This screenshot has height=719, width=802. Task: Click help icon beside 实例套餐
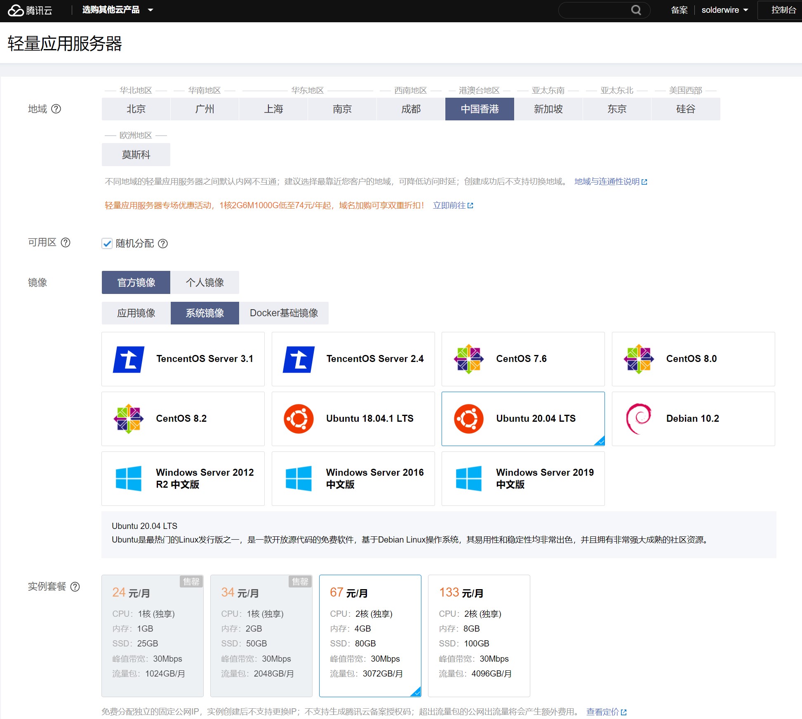75,587
